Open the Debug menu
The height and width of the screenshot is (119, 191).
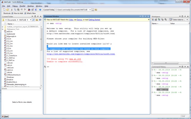[x=15, y=6]
